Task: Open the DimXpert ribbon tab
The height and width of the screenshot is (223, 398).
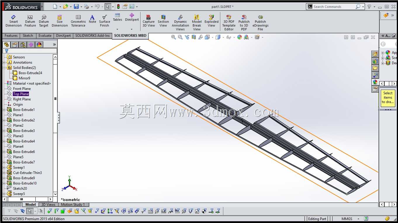Action: click(x=63, y=36)
